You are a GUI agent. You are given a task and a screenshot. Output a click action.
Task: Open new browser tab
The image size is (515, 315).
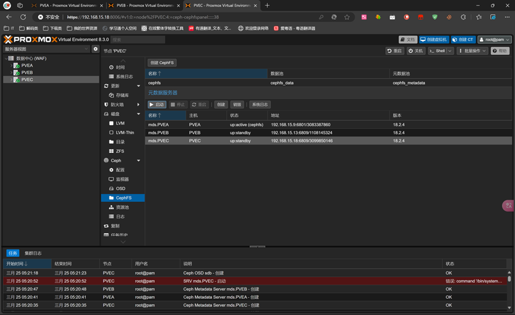pos(267,5)
